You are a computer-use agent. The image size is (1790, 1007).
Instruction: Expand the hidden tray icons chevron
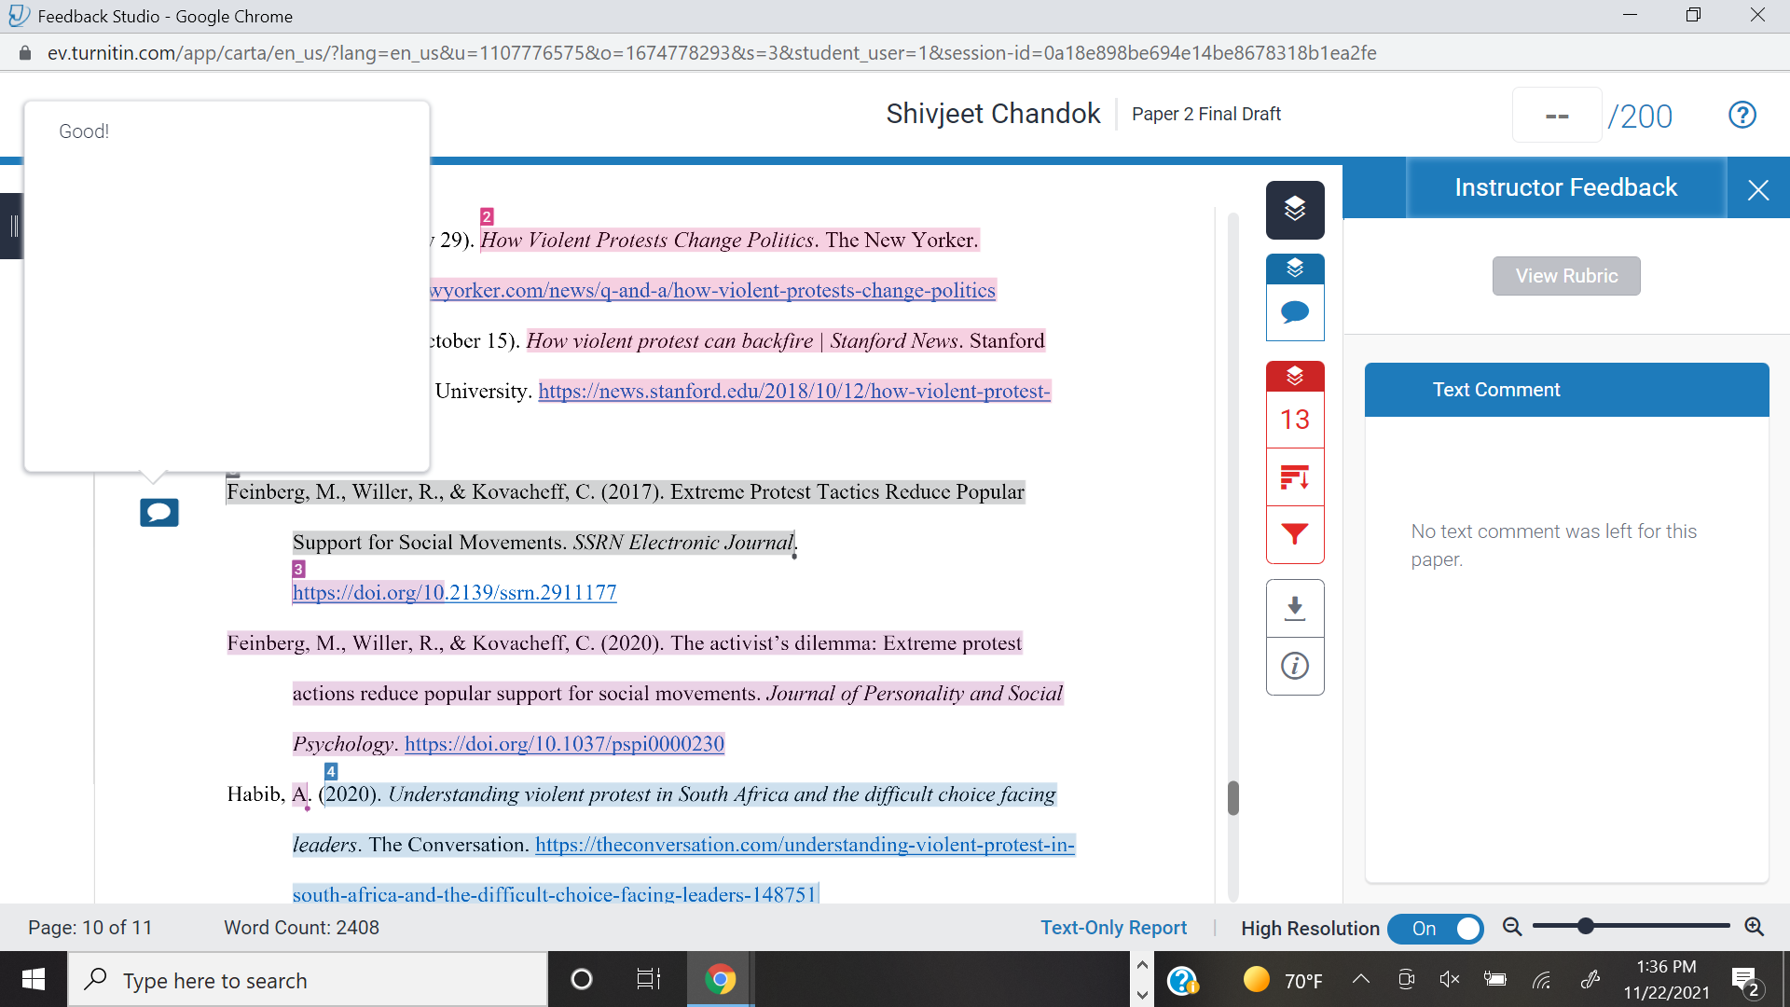[x=1361, y=979]
